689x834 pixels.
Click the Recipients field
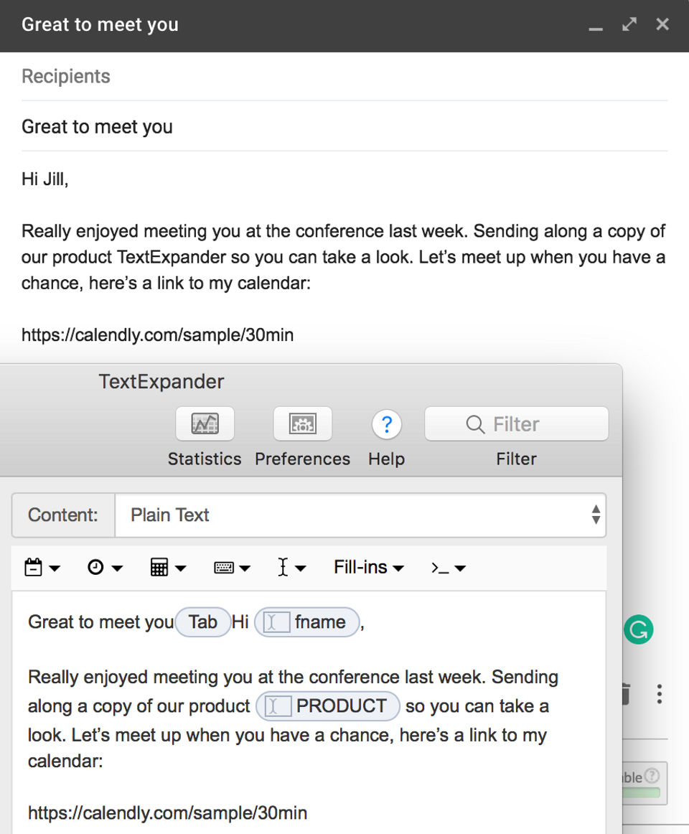click(344, 77)
